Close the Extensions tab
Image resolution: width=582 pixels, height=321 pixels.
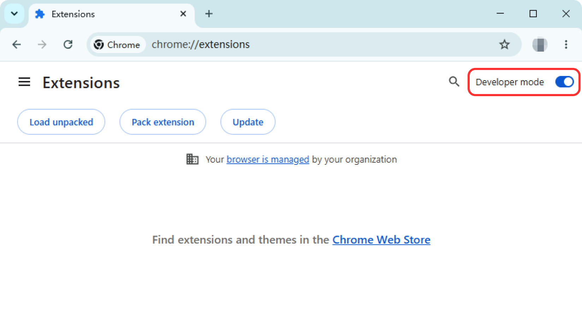click(x=183, y=14)
